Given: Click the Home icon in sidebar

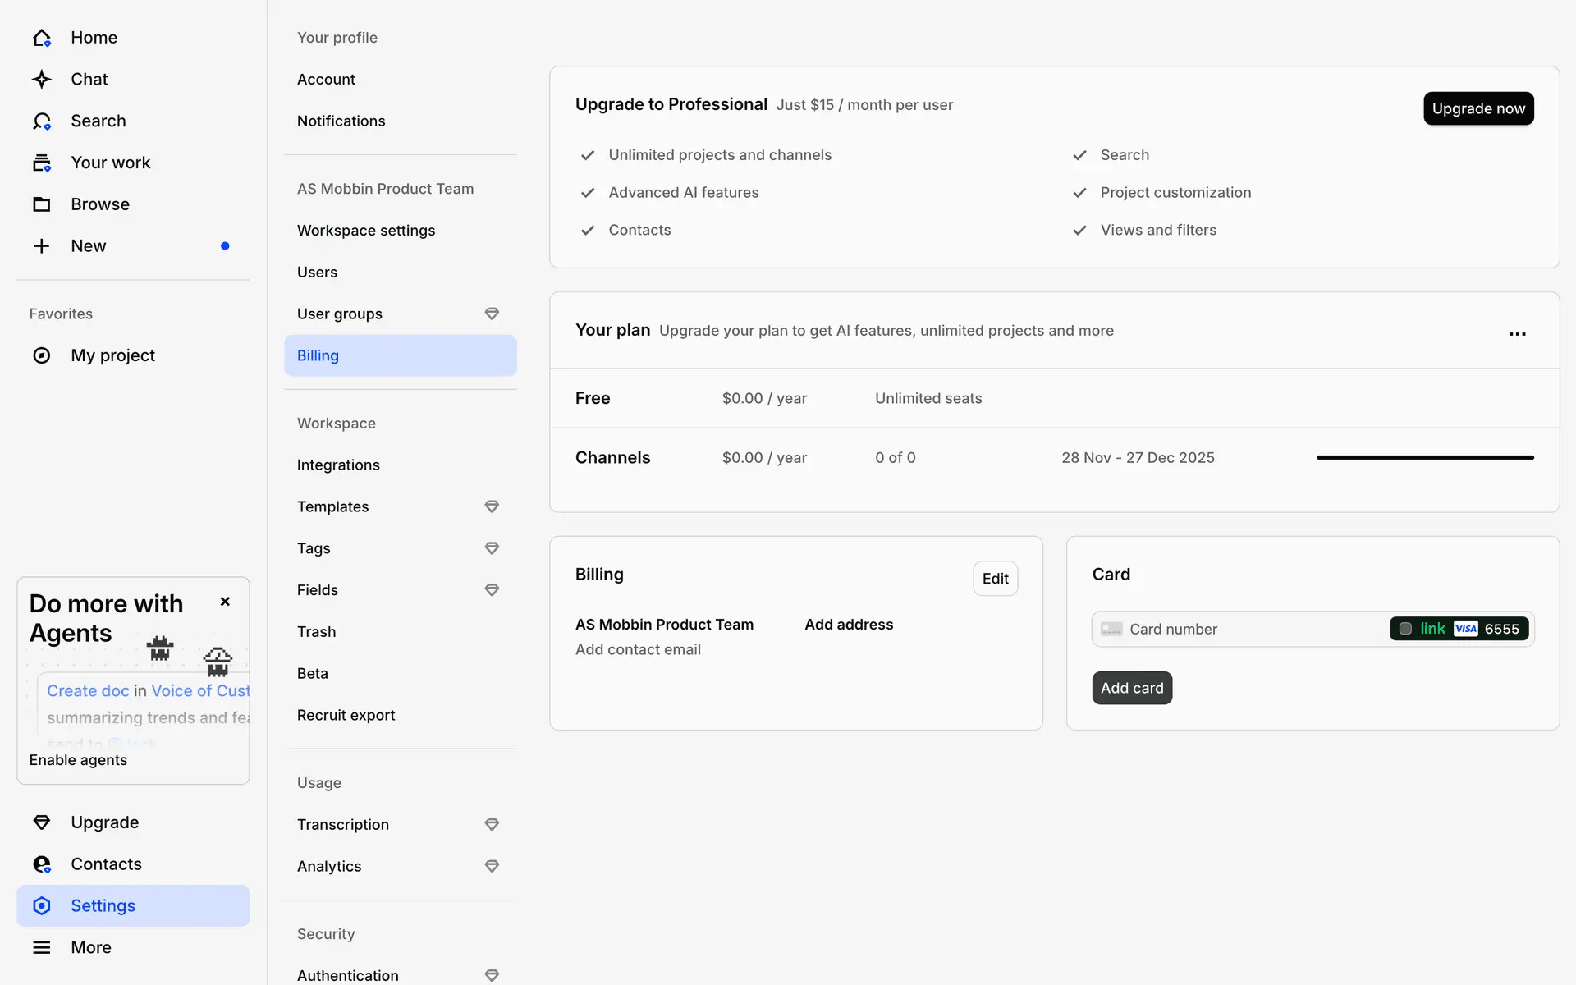Looking at the screenshot, I should (42, 38).
